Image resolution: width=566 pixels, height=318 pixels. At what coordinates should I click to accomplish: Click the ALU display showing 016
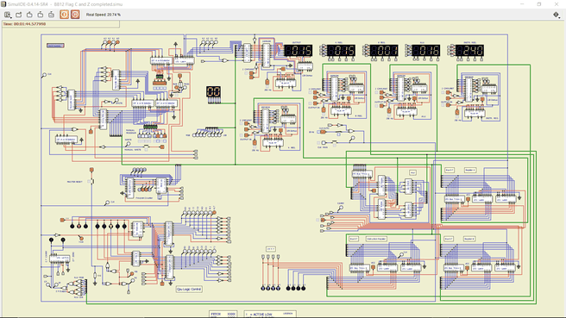(x=426, y=51)
